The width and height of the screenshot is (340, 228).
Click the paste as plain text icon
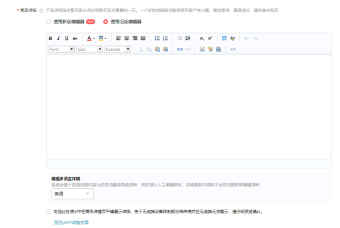pyautogui.click(x=158, y=50)
